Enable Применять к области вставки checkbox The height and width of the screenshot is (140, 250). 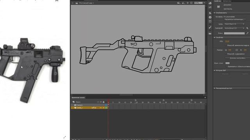226,66
